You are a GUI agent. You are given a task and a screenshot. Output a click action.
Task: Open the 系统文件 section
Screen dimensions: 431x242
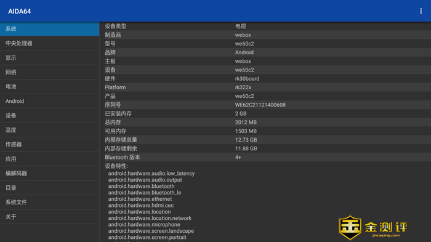click(49, 202)
